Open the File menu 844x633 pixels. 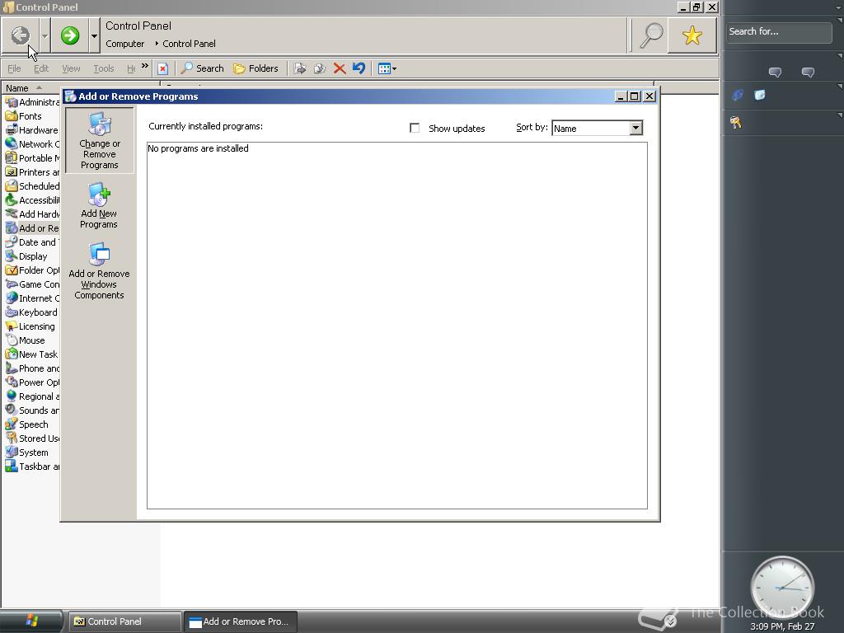[x=14, y=68]
